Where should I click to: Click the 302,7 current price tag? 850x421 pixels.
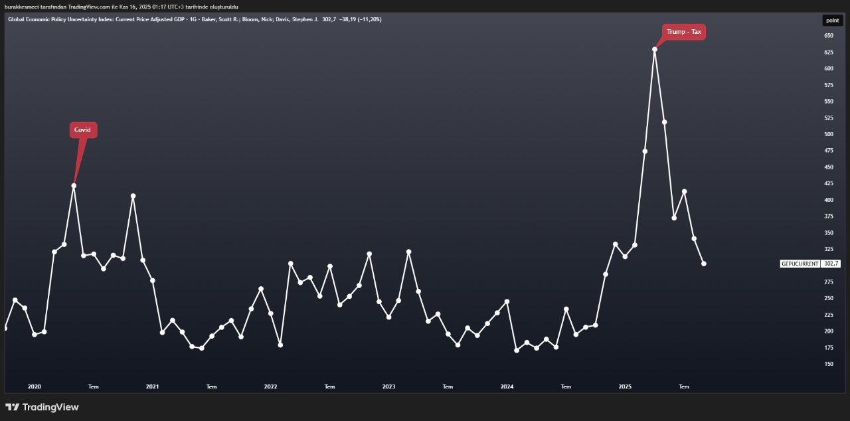(x=831, y=264)
